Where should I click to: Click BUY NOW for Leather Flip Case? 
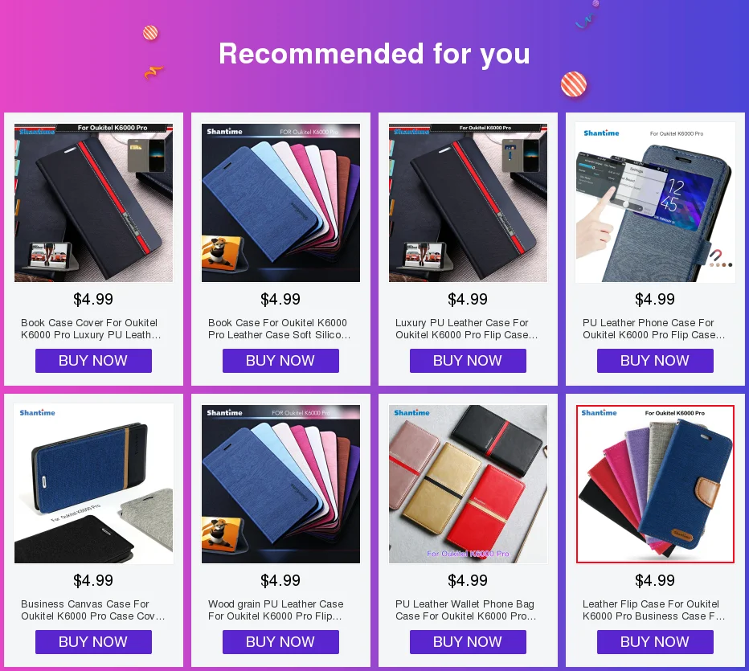point(656,642)
